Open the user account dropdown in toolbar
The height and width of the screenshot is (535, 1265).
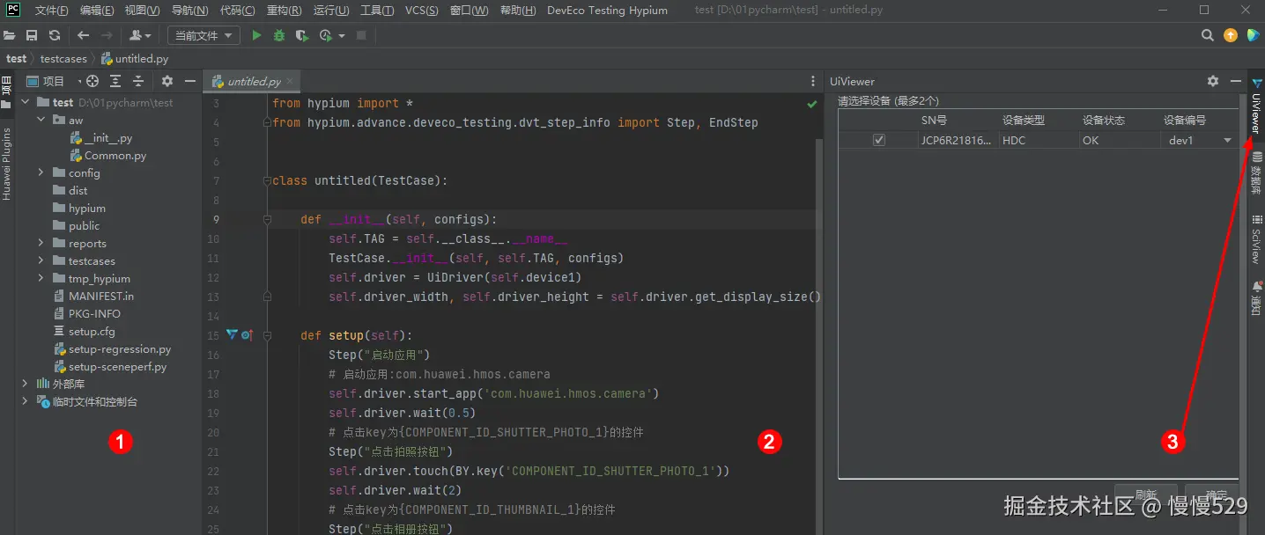point(140,35)
